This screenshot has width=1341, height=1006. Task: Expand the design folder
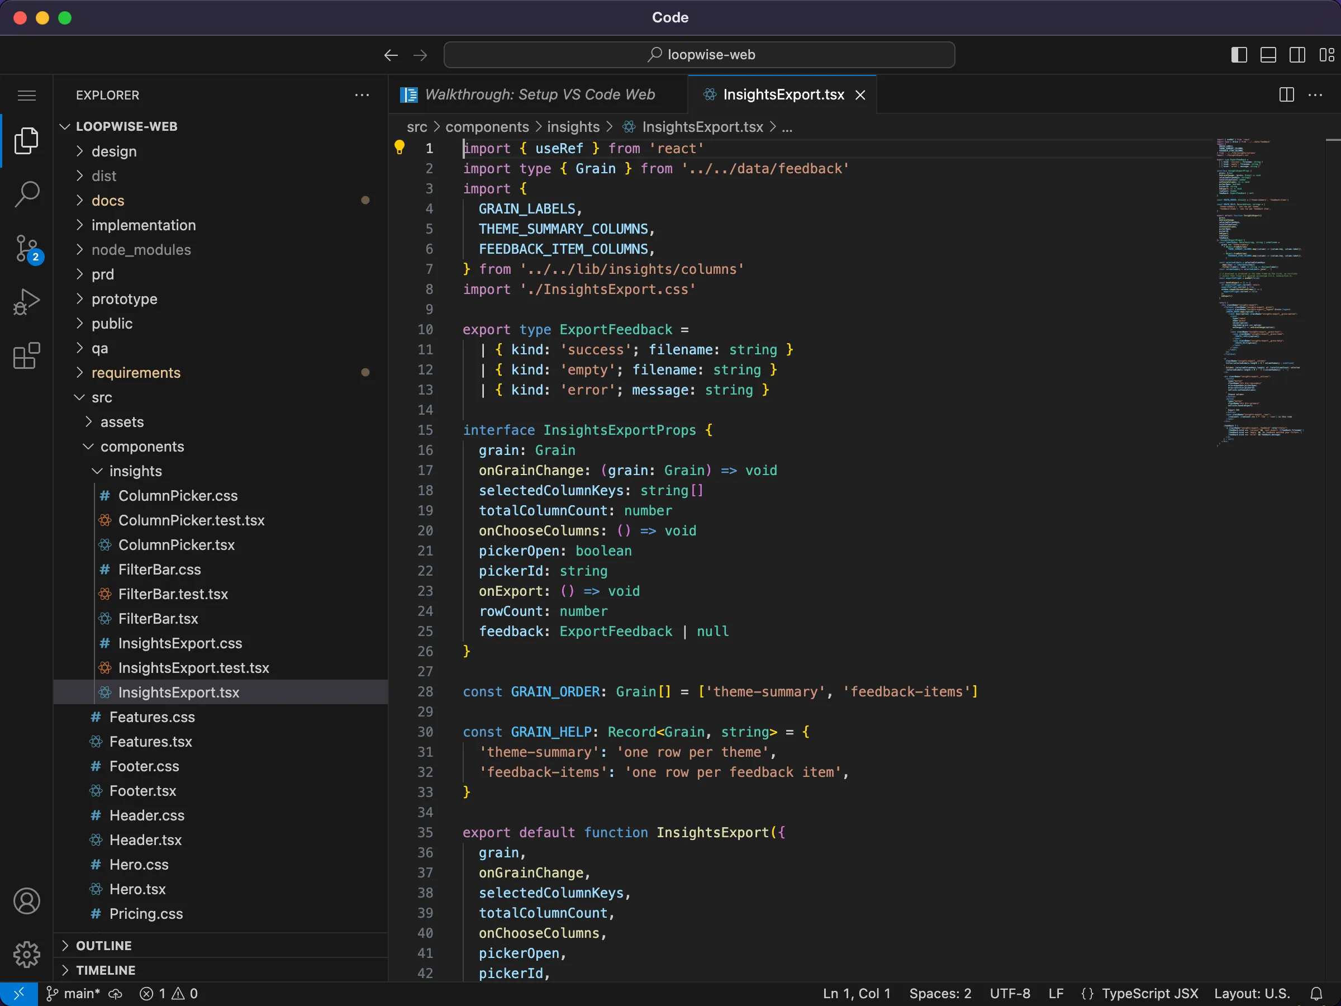(x=221, y=151)
